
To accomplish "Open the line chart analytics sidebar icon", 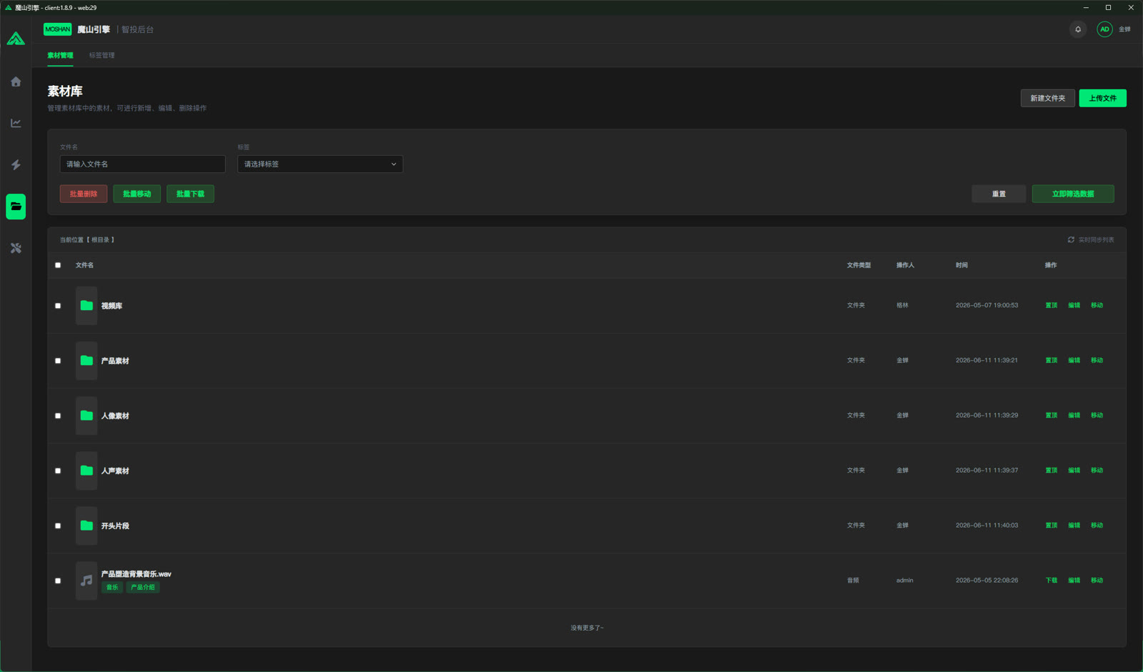I will [x=16, y=123].
